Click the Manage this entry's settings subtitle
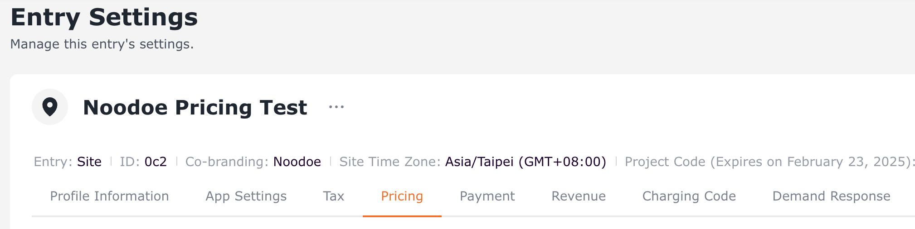The height and width of the screenshot is (229, 915). 102,44
